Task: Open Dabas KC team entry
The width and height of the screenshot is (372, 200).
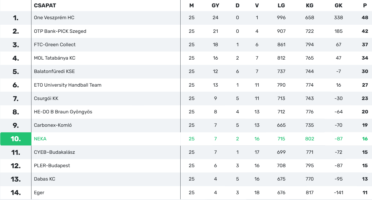Action: click(45, 179)
